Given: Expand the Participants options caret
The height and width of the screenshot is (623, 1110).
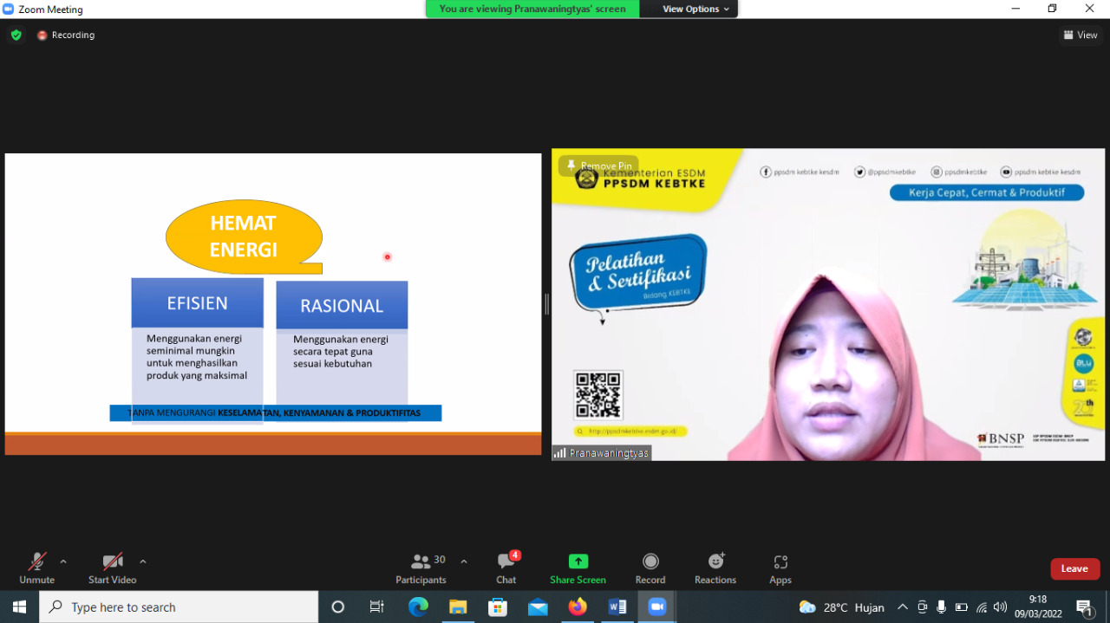Looking at the screenshot, I should coord(464,561).
